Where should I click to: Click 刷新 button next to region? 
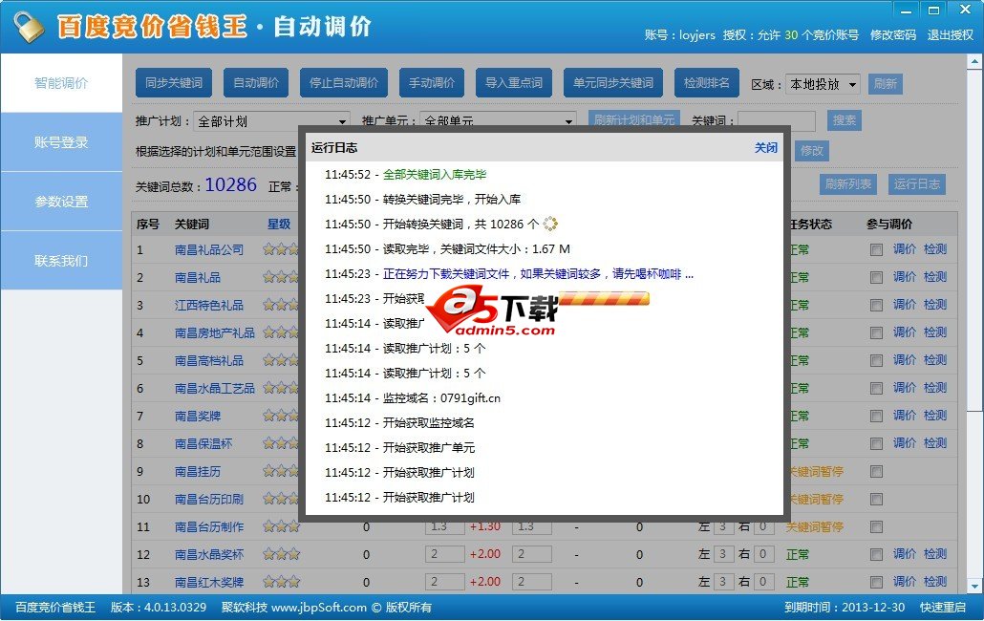pos(886,84)
